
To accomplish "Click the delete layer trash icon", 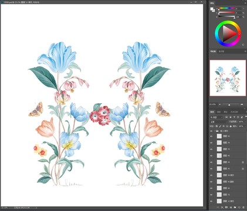I will point(243,207).
